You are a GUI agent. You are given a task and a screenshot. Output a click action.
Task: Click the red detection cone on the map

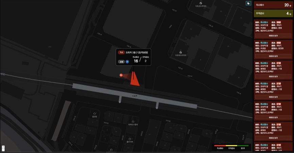[x=135, y=80]
